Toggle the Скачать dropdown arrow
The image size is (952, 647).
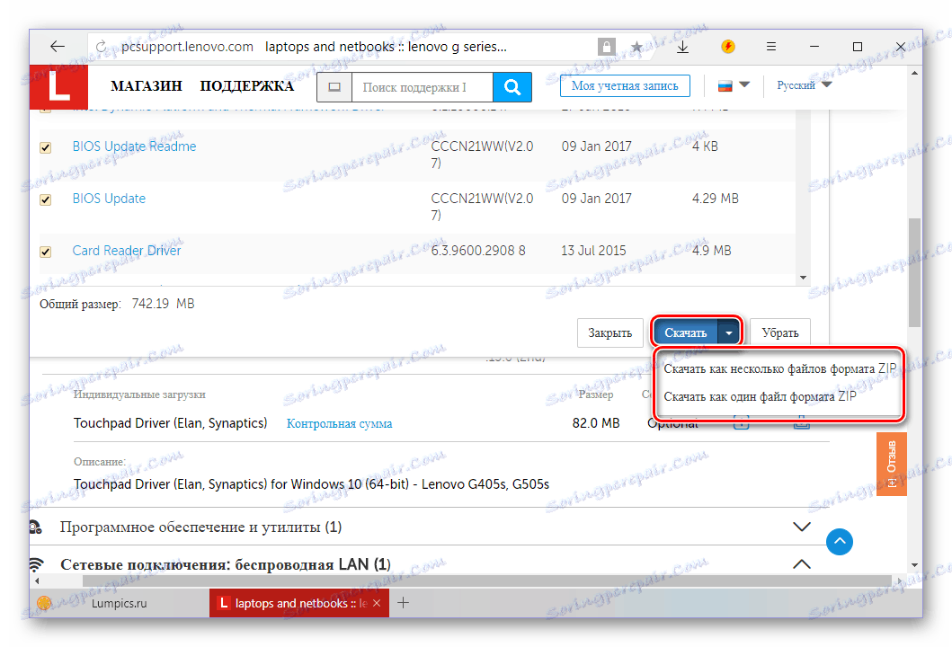pos(728,332)
